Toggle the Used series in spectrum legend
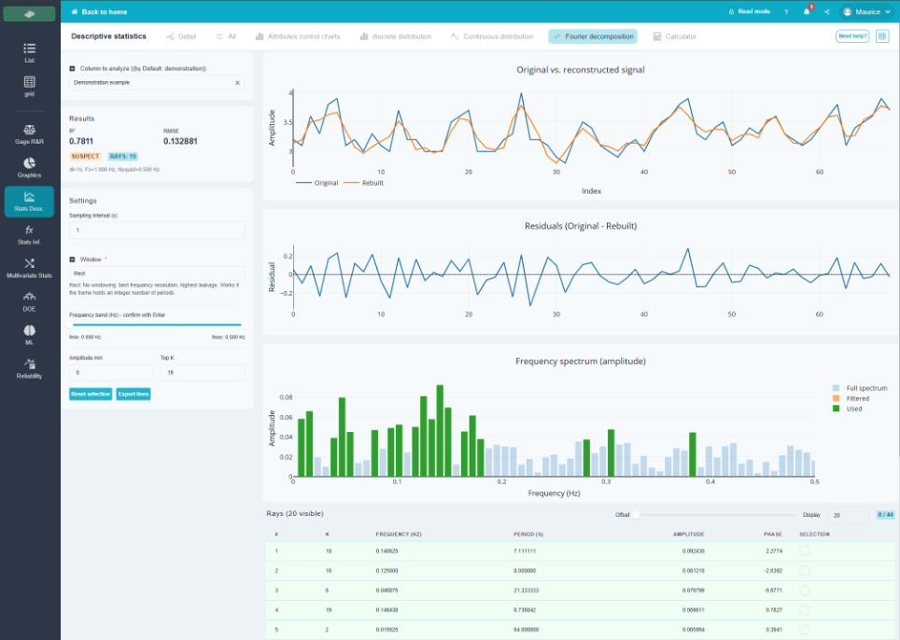The width and height of the screenshot is (900, 640). pos(849,409)
